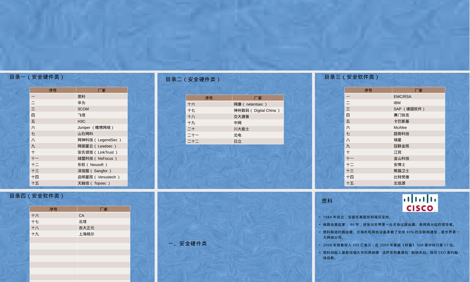The width and height of the screenshot is (470, 282).
Task: Select the EMC/RSA table cell
Action: click(418, 96)
